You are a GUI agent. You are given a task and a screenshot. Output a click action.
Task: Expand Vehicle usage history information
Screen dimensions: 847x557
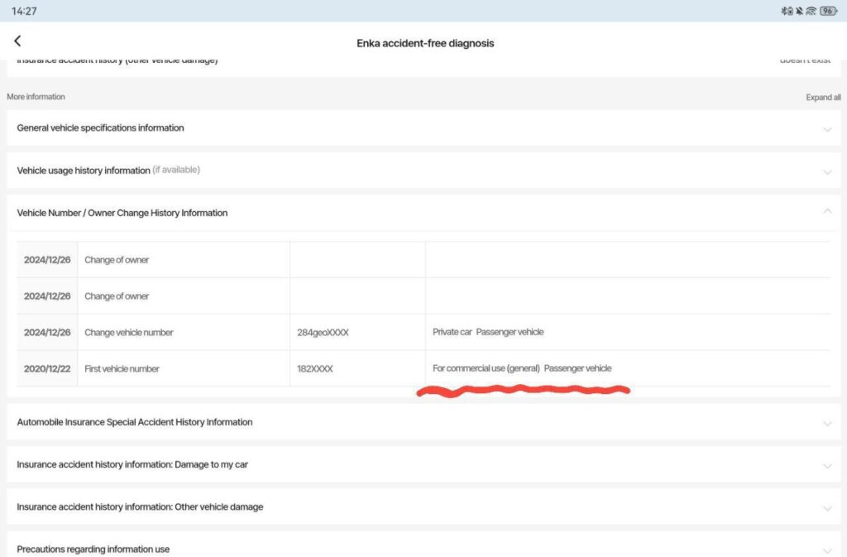(x=423, y=170)
